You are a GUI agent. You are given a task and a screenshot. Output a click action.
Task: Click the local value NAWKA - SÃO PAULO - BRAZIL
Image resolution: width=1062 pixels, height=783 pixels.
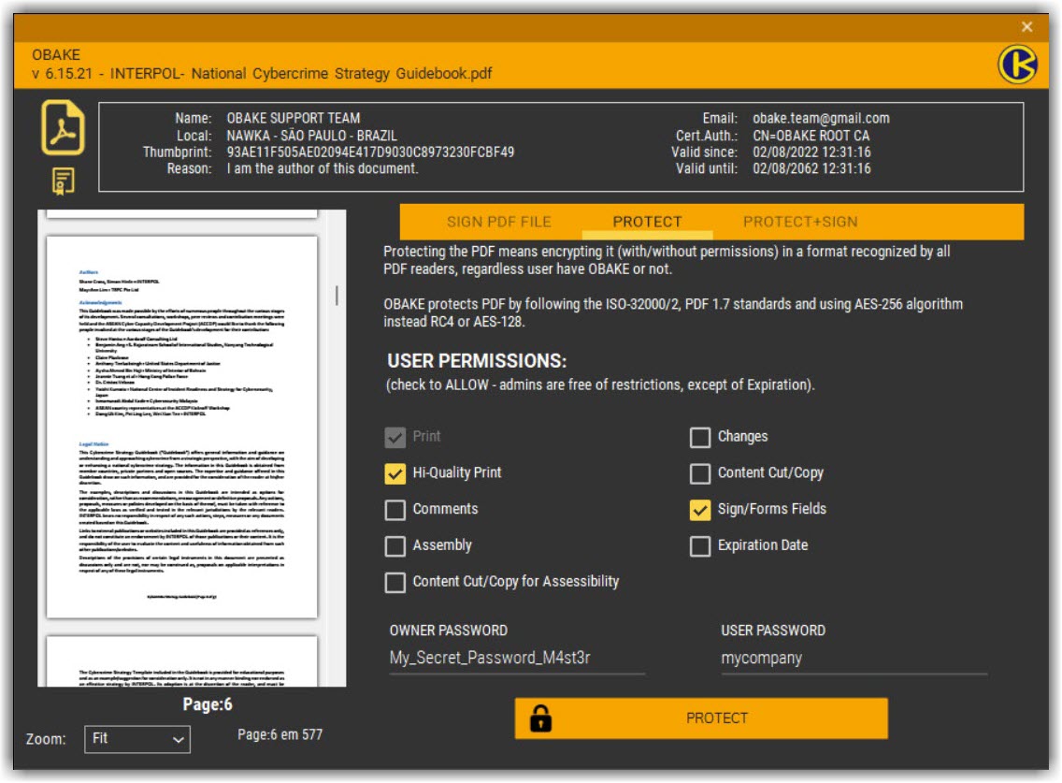pyautogui.click(x=311, y=136)
